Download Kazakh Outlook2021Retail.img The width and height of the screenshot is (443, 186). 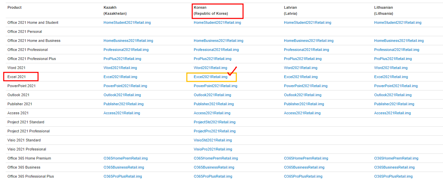pos(122,95)
